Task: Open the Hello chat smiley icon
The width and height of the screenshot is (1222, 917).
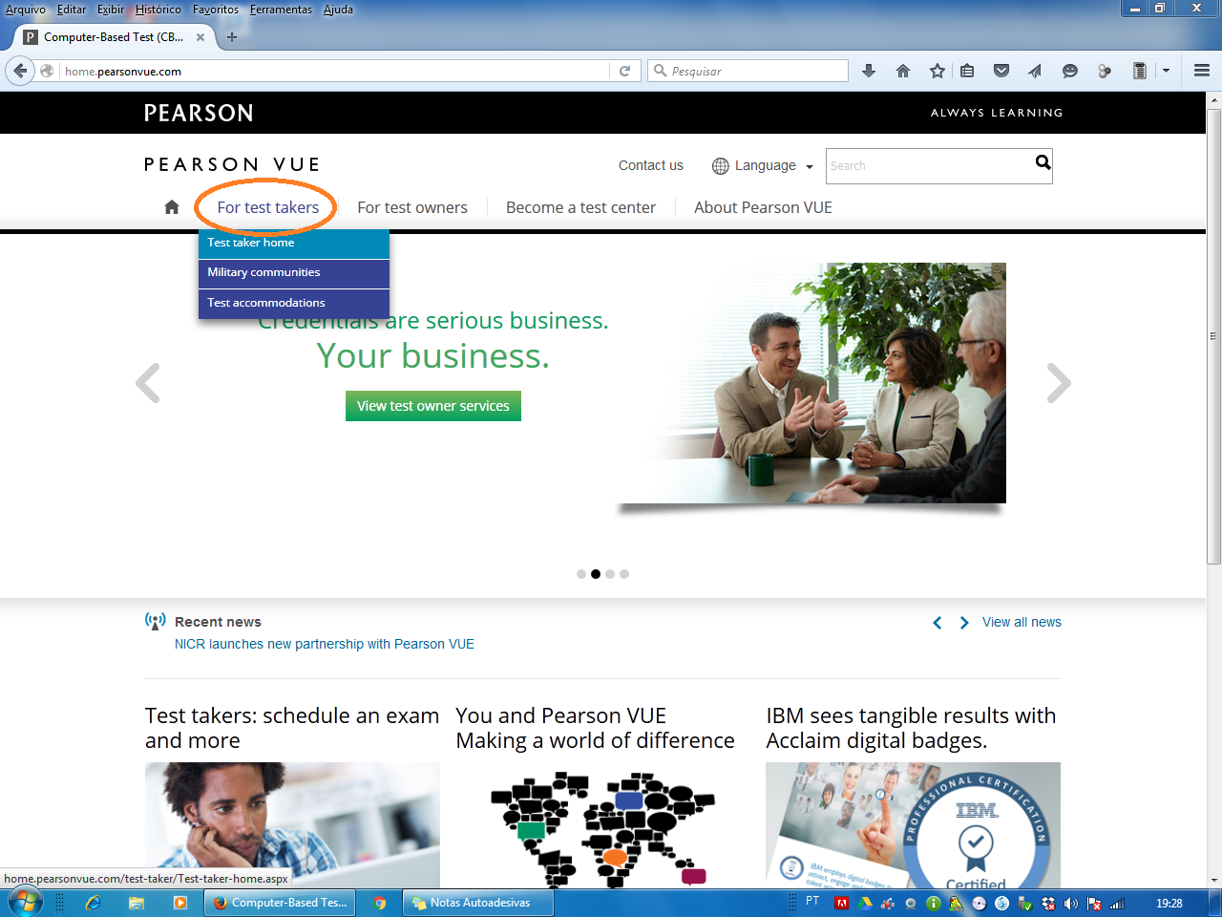Action: click(1070, 71)
